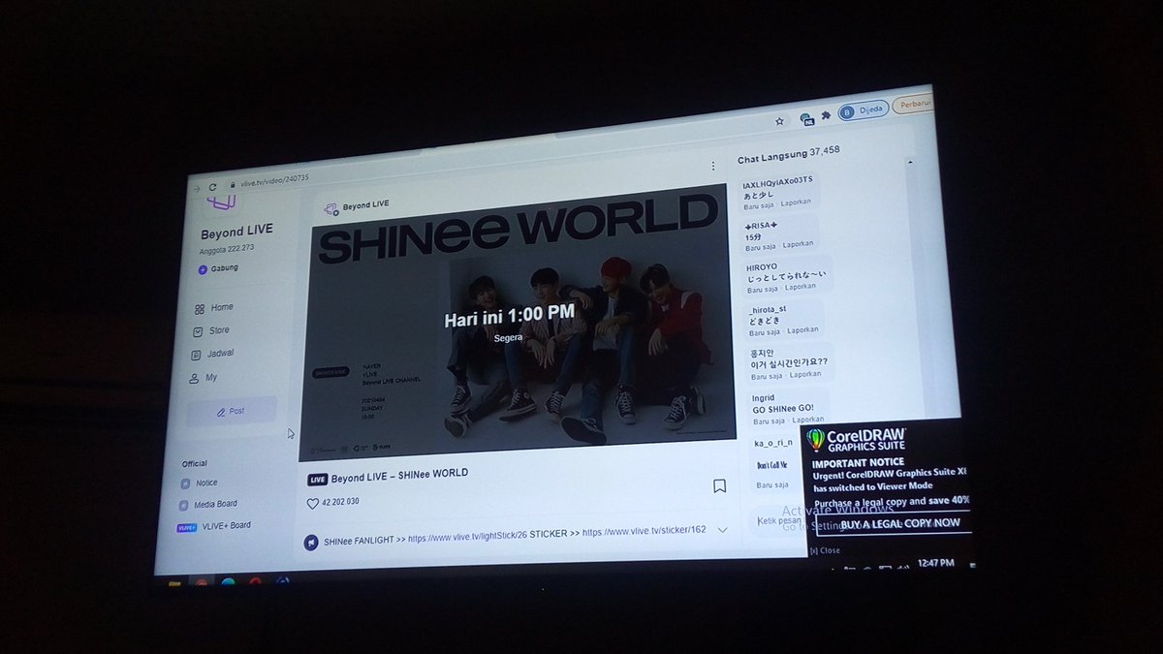Reload the page with the browser refresh icon
Viewport: 1163px width, 654px height.
pyautogui.click(x=212, y=187)
